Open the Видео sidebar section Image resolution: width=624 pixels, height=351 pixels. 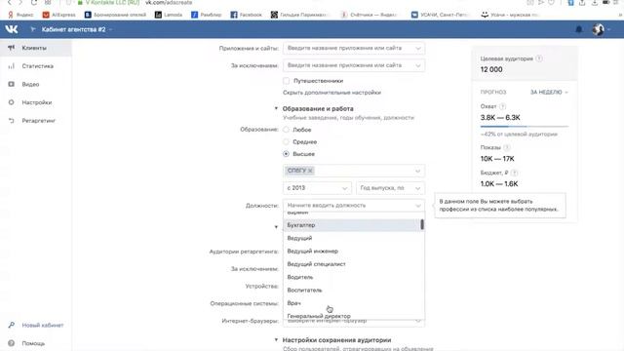click(x=36, y=84)
